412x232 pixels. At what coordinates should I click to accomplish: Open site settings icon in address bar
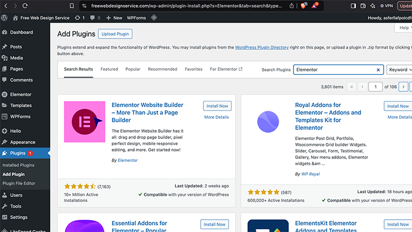pos(84,6)
